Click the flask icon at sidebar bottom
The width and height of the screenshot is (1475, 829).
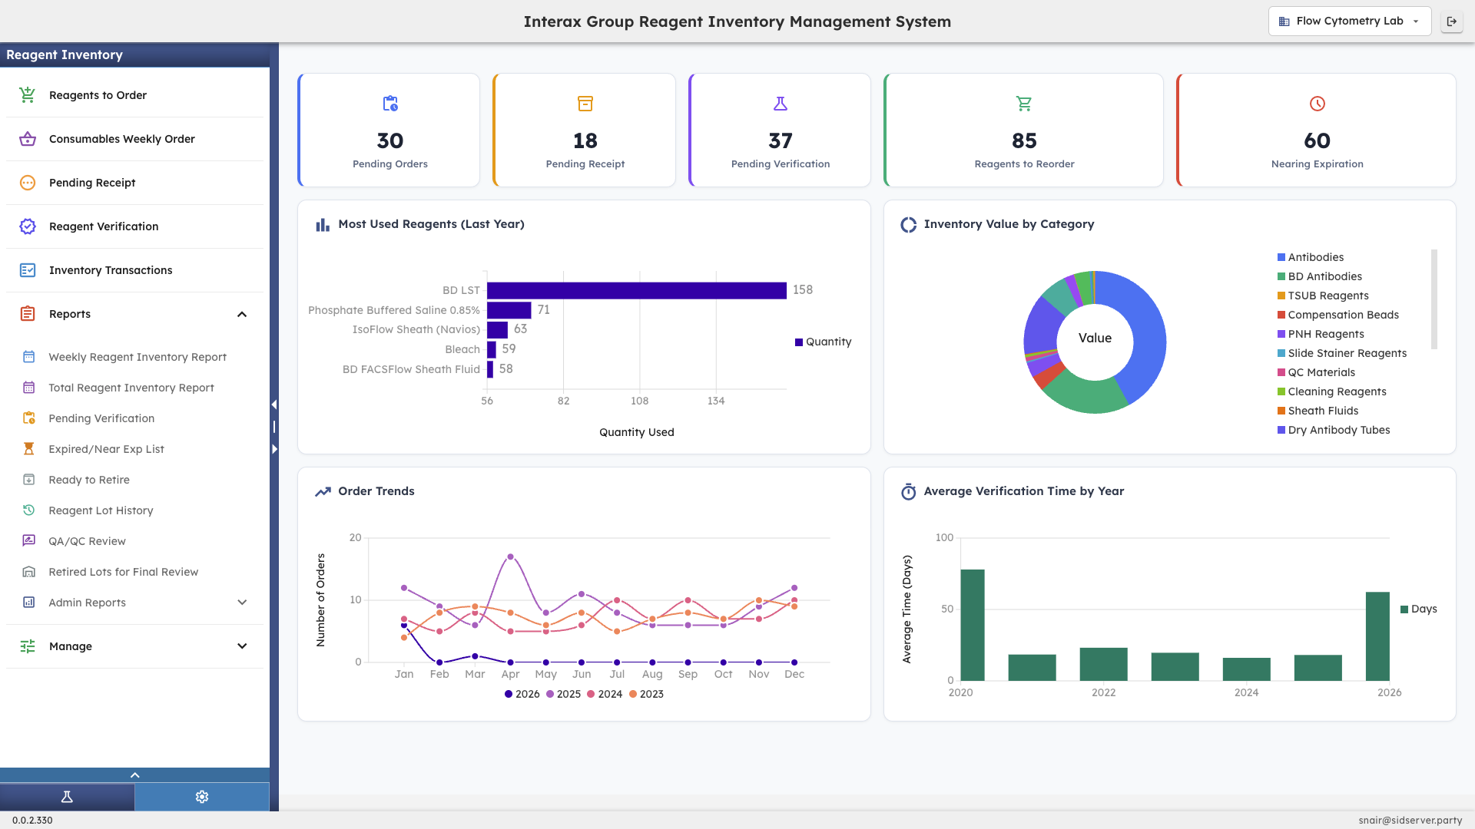point(67,797)
